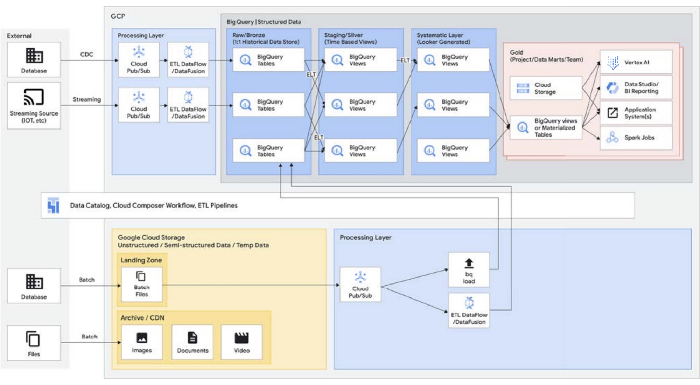
Task: Select the Data Catalog icon
Action: click(53, 205)
